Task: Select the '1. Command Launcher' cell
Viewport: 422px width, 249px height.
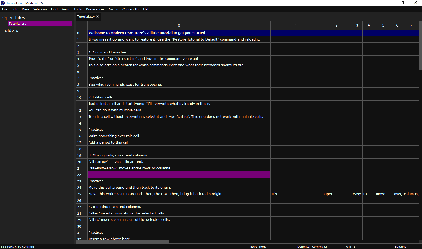Action: 179,52
